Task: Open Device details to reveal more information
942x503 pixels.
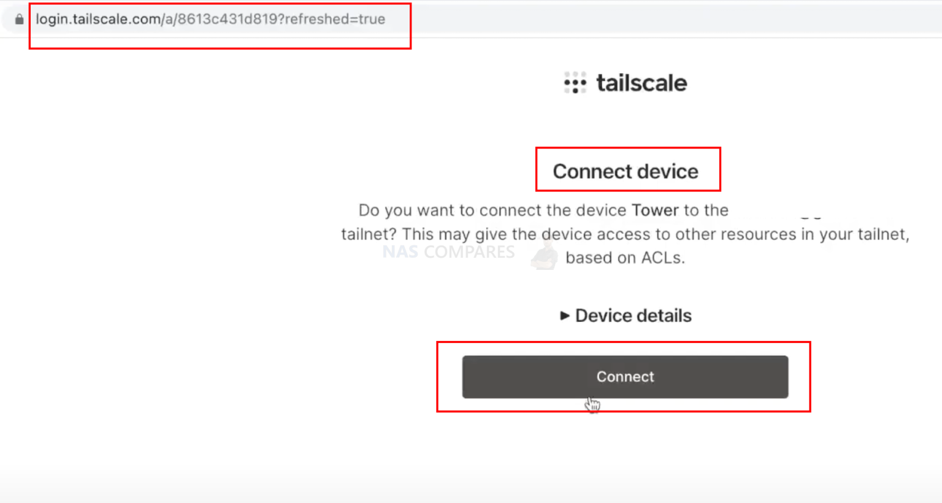Action: (x=633, y=315)
